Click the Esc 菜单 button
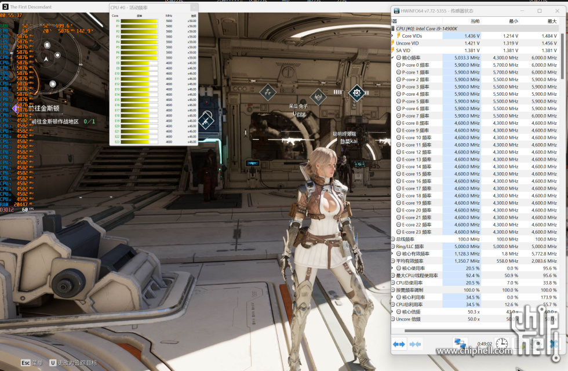Viewport: 568px width, 371px height. (x=32, y=363)
